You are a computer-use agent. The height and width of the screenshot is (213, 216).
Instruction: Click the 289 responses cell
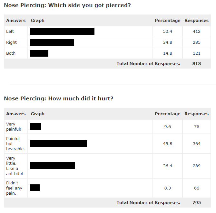(197, 166)
